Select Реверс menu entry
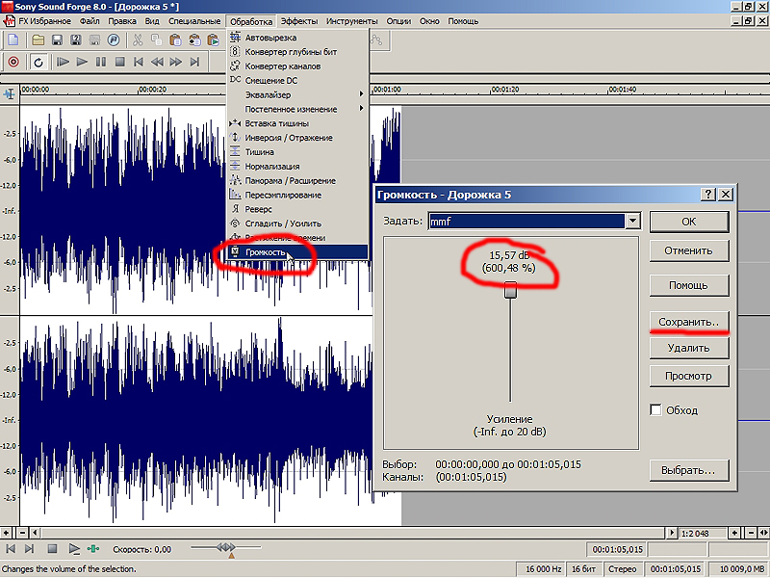770x578 pixels. click(x=298, y=209)
